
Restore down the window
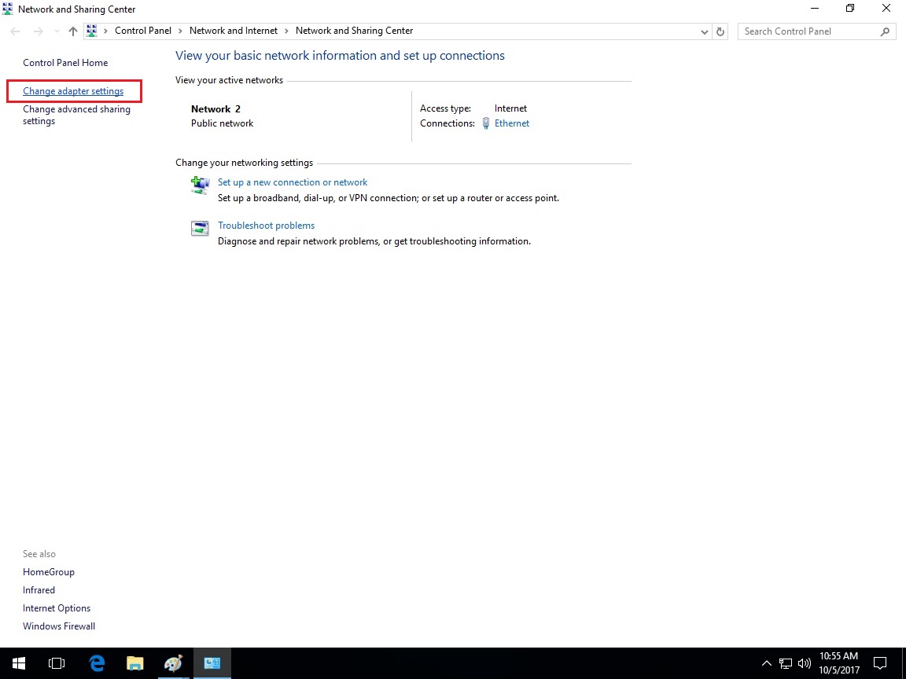coord(850,9)
